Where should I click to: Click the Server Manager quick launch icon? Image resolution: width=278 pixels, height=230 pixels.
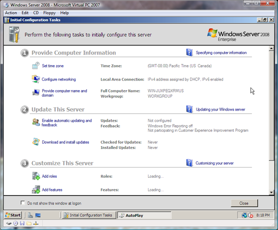point(30,215)
